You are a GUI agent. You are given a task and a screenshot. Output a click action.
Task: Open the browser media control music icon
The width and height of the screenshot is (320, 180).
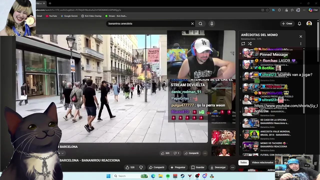click(x=286, y=10)
